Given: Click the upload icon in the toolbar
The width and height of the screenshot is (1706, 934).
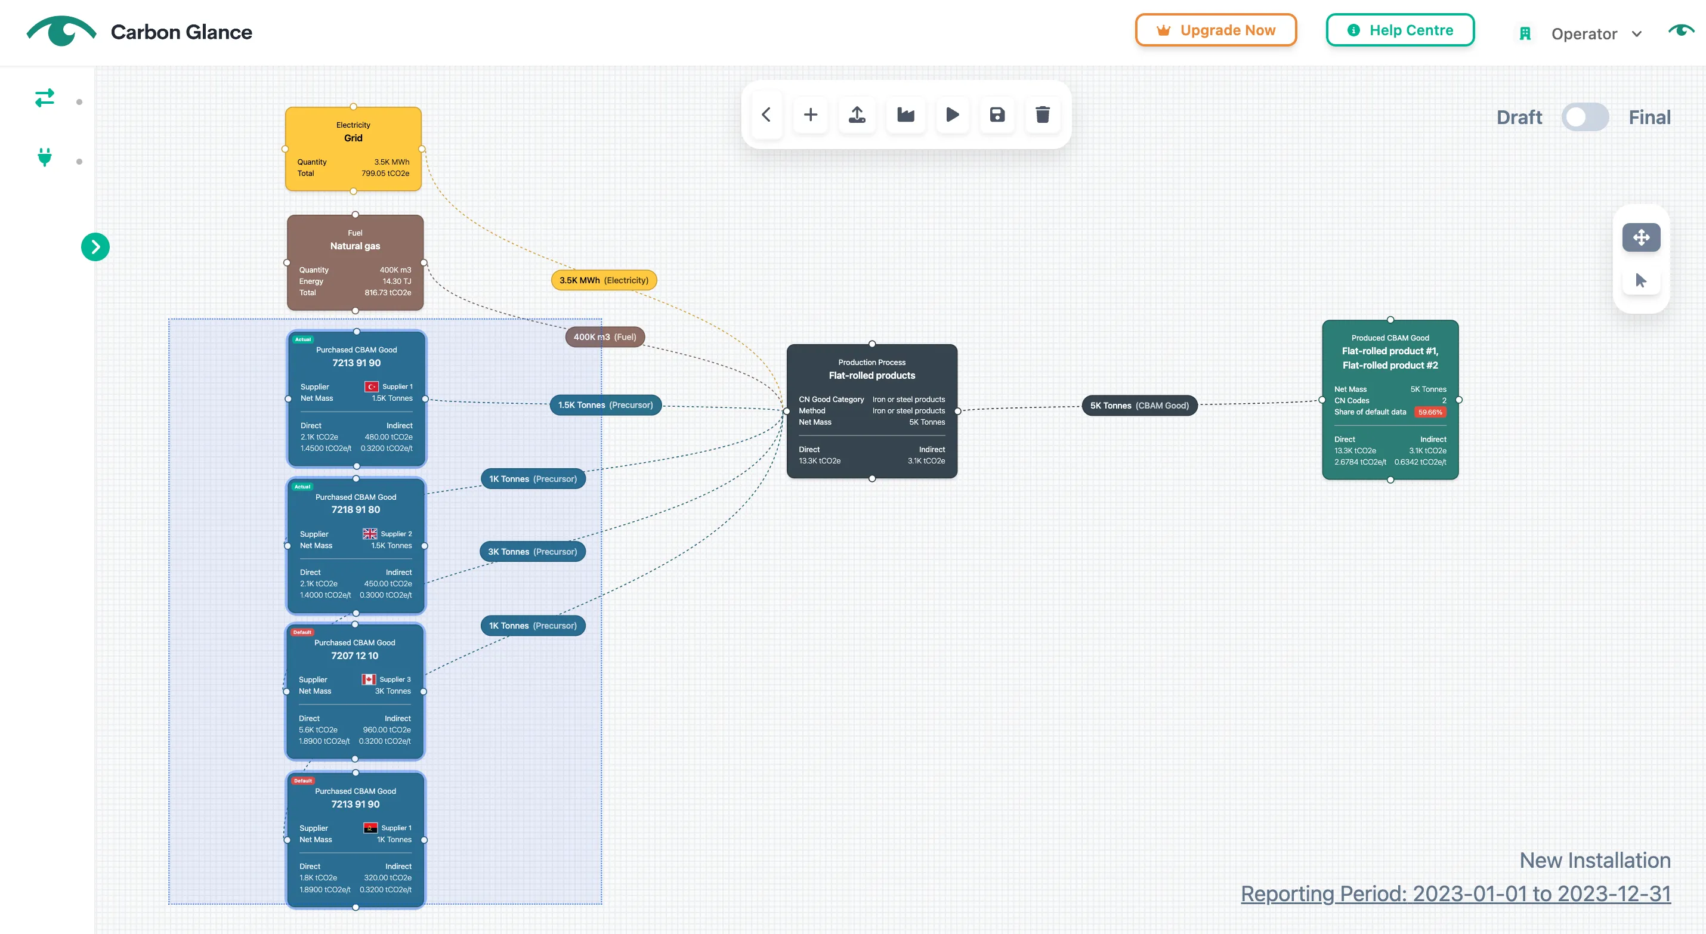Looking at the screenshot, I should coord(857,115).
